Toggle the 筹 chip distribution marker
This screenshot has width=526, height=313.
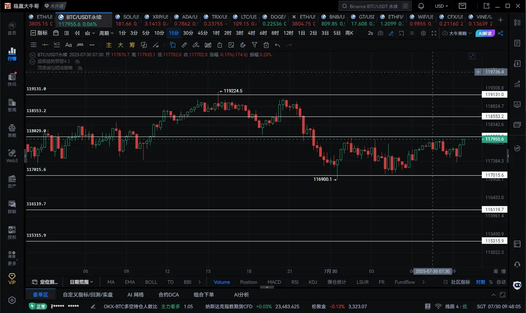[132, 45]
